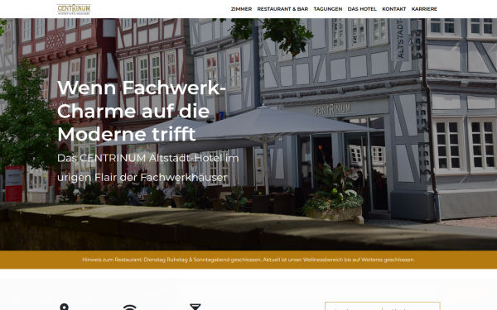Open the Restaurant & Bar menu item
Viewport: 497px width, 310px height.
tap(282, 9)
